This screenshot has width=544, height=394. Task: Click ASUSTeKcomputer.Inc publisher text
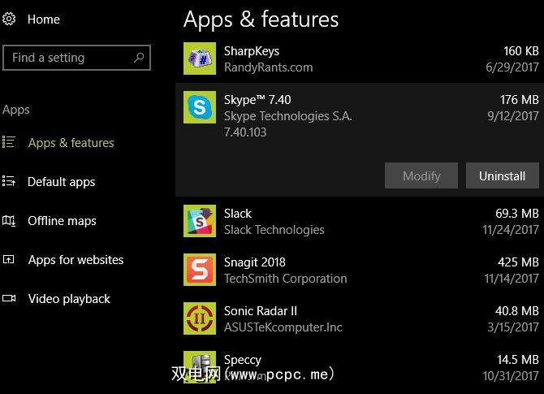tap(283, 327)
